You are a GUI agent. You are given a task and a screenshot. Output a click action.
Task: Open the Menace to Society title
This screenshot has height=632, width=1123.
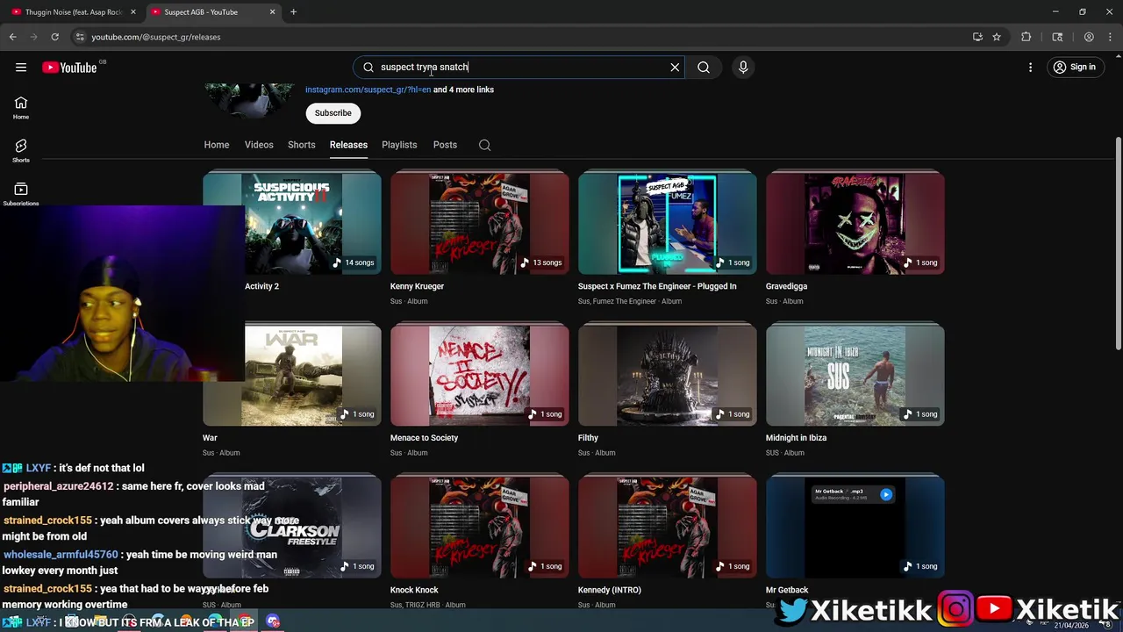click(424, 438)
